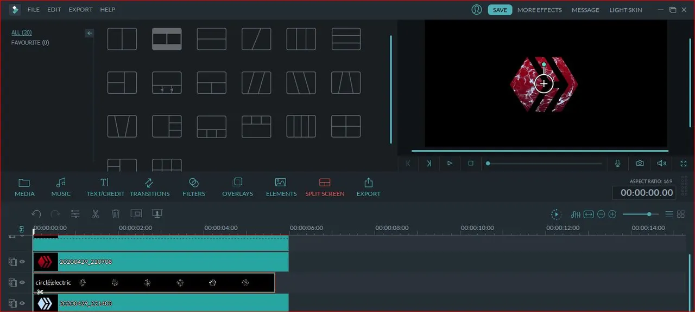
Task: Select two-column vertical split screen preset
Action: (122, 39)
